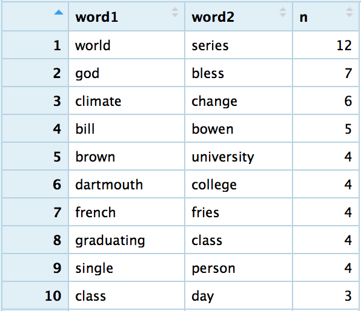Select the 'dartmouth' cell
This screenshot has height=311, width=361.
(x=127, y=185)
